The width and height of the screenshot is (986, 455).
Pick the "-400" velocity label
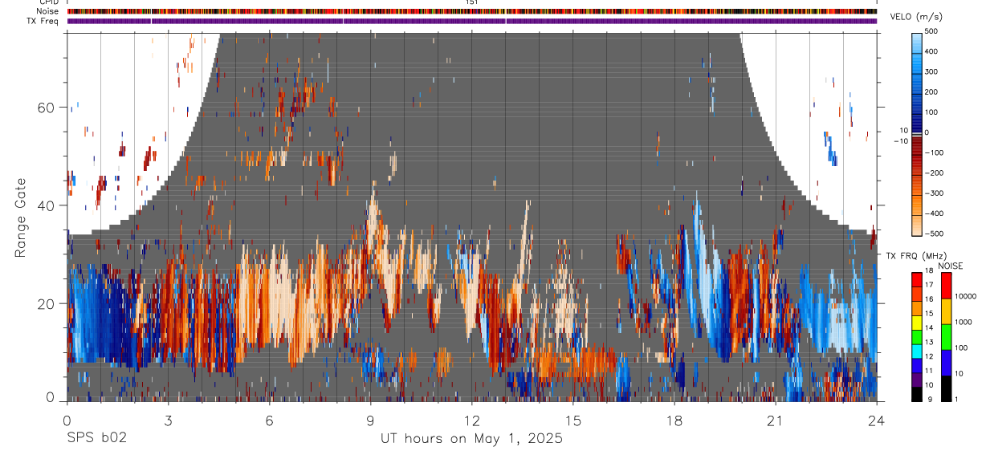click(935, 213)
